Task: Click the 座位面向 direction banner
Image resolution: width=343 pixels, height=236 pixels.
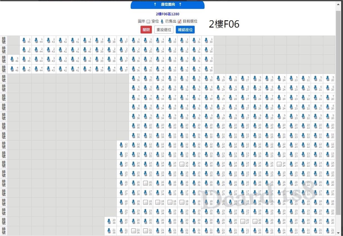Action: coord(168,4)
